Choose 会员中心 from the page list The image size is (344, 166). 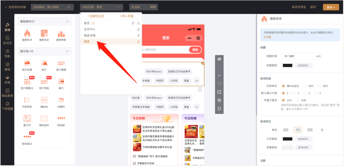(x=90, y=29)
